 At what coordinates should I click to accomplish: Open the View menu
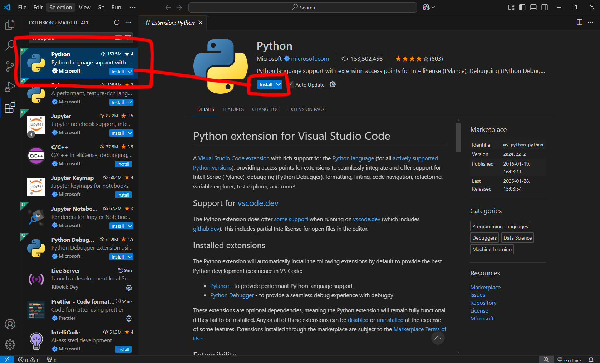(85, 7)
